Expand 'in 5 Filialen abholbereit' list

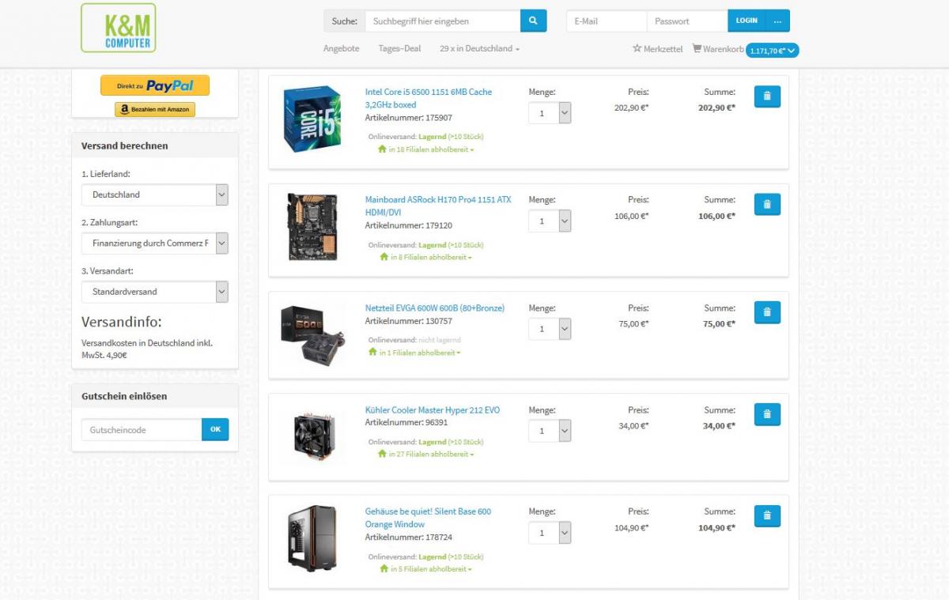tap(425, 569)
